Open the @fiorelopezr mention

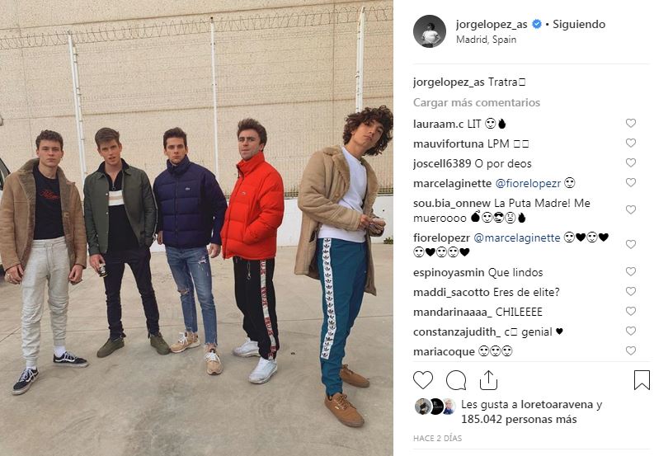pyautogui.click(x=528, y=184)
